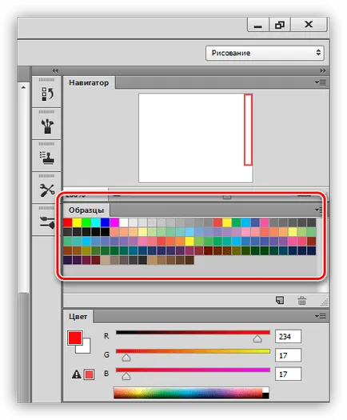Image resolution: width=347 pixels, height=420 pixels.
Task: Open the Навигатор panel flyout menu
Action: (x=321, y=82)
